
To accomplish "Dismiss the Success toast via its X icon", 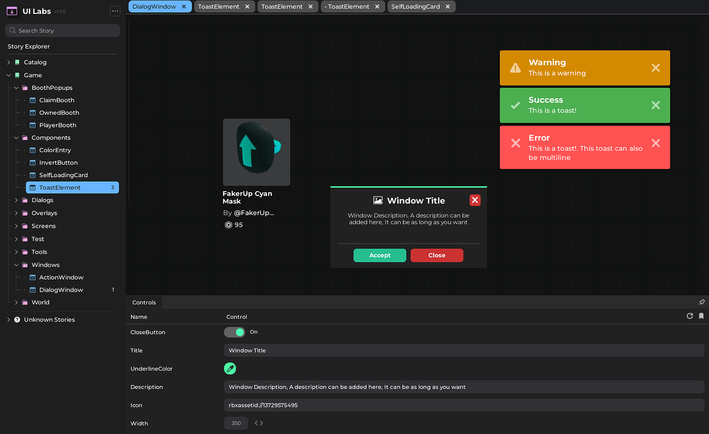I will tap(656, 105).
